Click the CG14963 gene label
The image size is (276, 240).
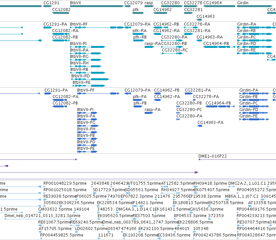pyautogui.click(x=205, y=16)
